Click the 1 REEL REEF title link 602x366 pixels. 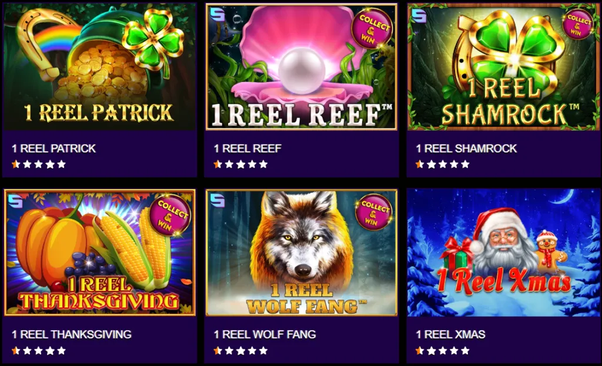(248, 148)
